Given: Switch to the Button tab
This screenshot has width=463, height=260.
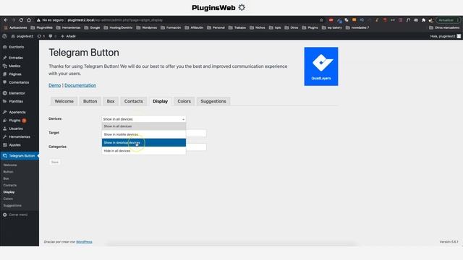Looking at the screenshot, I should pyautogui.click(x=90, y=101).
